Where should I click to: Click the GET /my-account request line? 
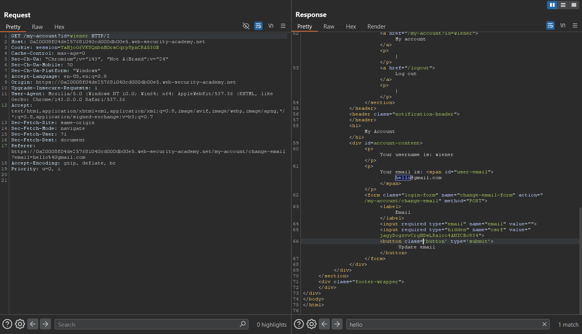click(60, 36)
